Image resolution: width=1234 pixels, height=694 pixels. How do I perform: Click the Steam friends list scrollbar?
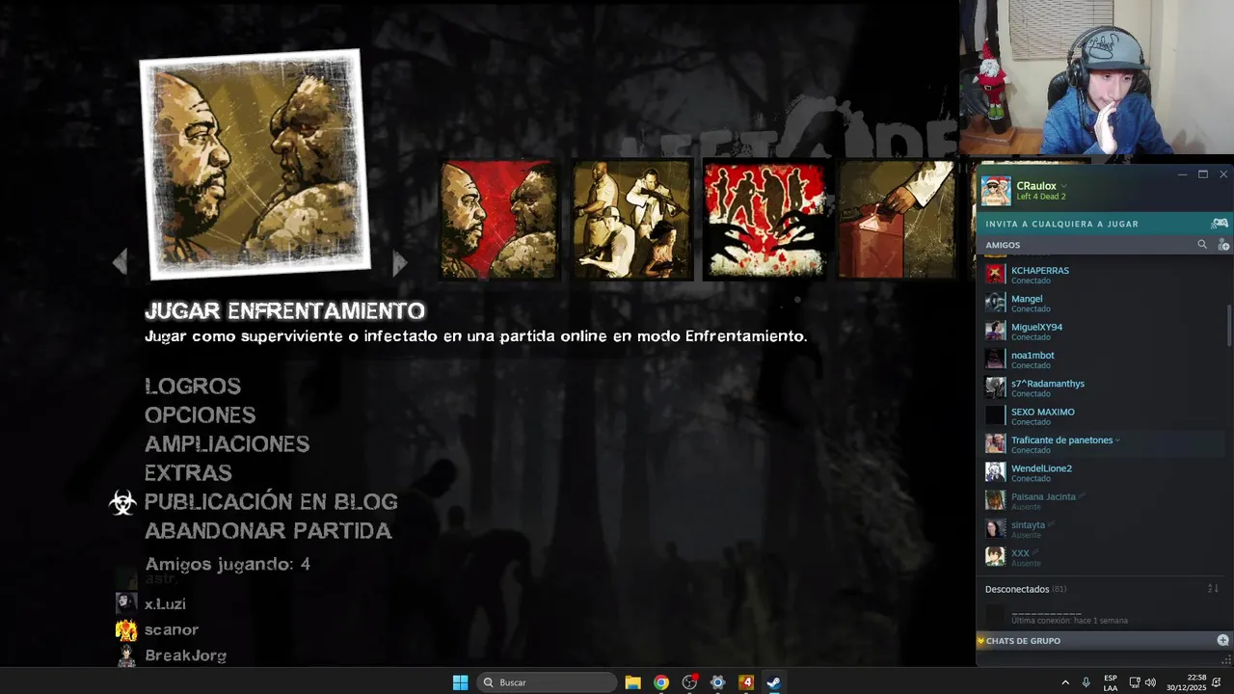[1228, 326]
